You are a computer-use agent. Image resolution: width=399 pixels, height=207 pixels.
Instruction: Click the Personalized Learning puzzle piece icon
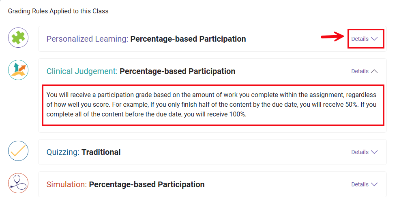tap(18, 38)
